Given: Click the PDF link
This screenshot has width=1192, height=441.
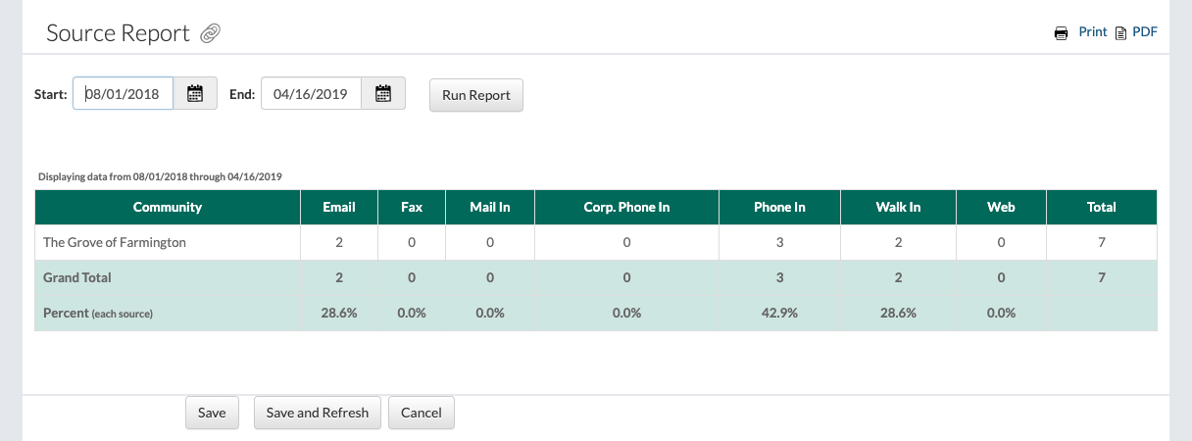Looking at the screenshot, I should [1145, 32].
